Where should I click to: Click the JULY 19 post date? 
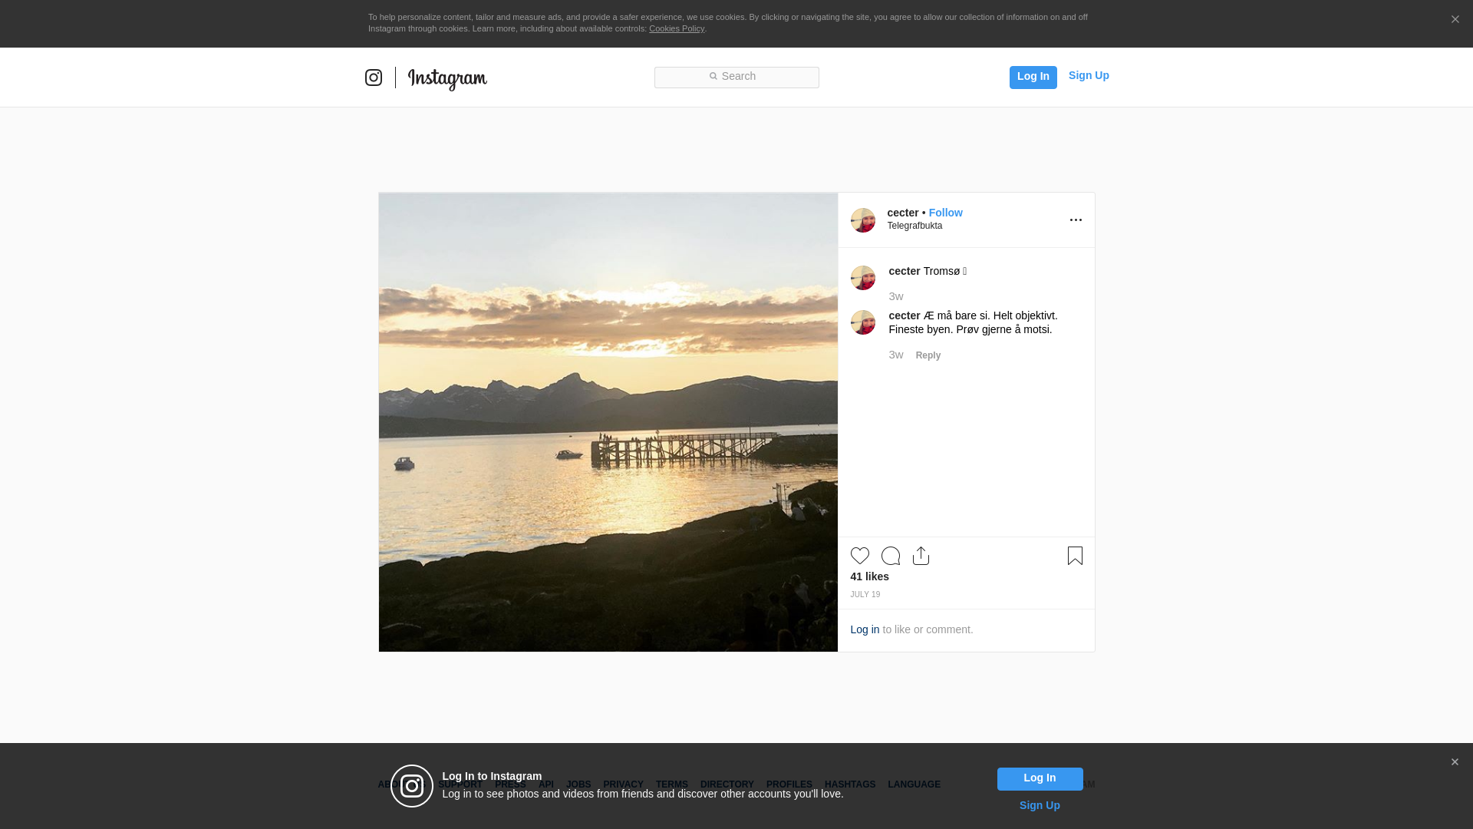(865, 594)
